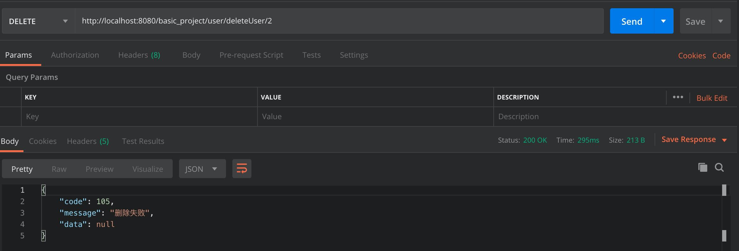Screen dimensions: 739x251
Task: Select the Pre-request Script tab
Action: 251,55
